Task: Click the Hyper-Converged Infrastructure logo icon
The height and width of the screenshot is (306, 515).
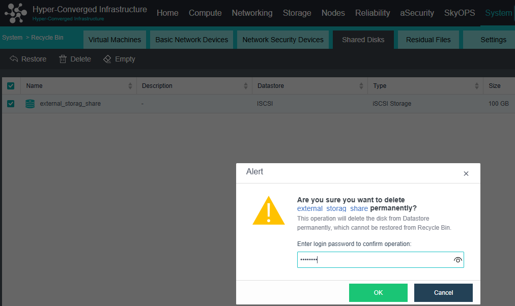Action: click(15, 13)
